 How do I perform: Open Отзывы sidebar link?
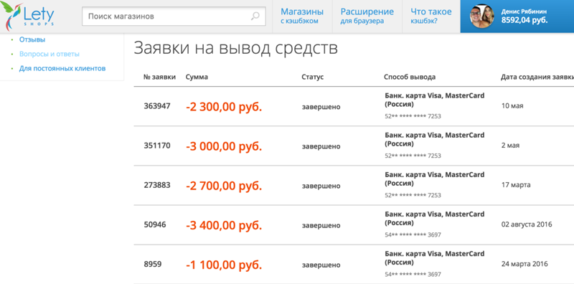pos(32,39)
